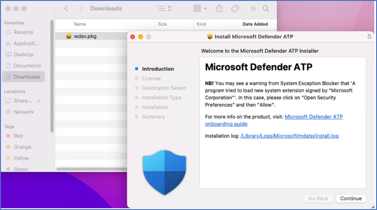Click the installer title package icon

click(x=210, y=37)
